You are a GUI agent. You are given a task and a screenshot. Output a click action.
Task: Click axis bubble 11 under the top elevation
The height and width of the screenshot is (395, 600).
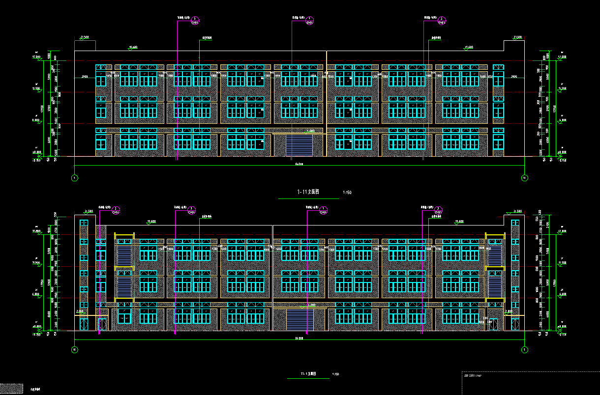[524, 178]
